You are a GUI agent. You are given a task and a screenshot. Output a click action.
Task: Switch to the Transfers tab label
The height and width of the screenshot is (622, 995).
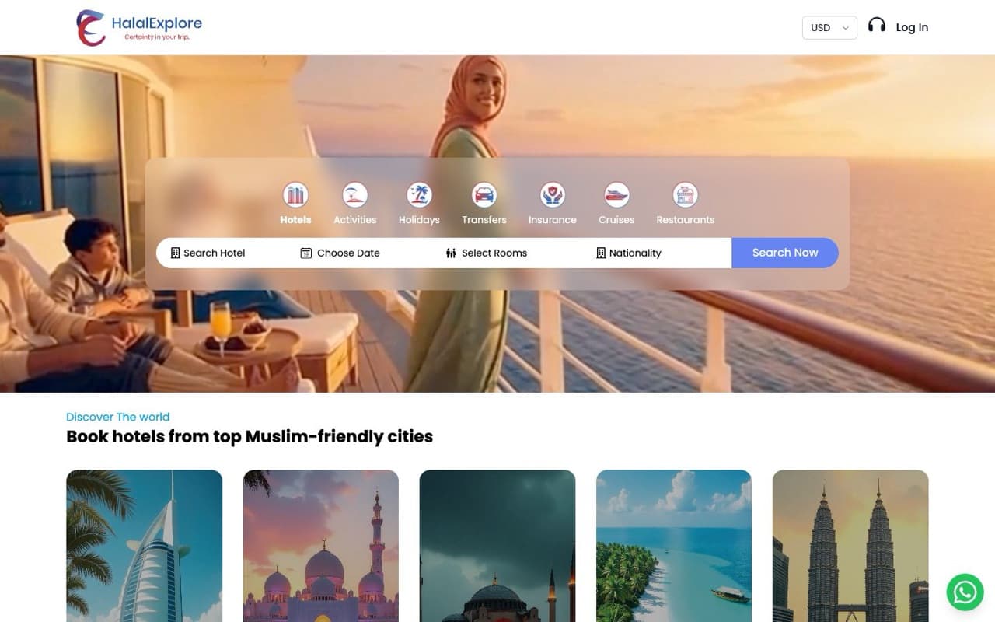[x=484, y=220]
